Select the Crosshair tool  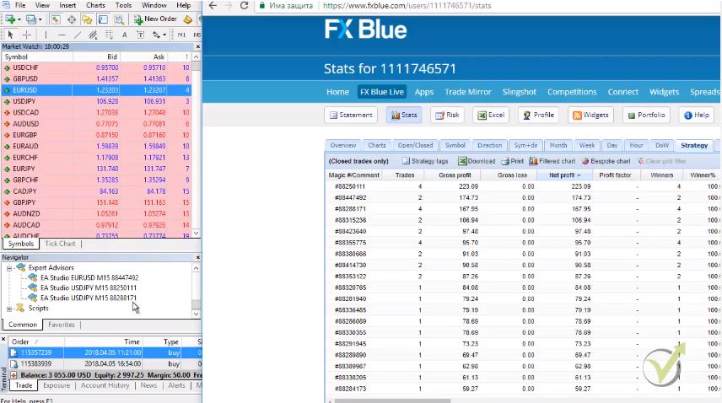click(x=27, y=35)
